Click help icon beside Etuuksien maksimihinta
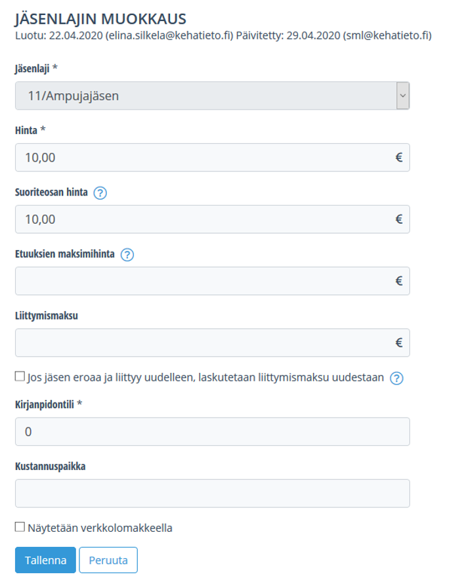The width and height of the screenshot is (462, 583). (127, 255)
